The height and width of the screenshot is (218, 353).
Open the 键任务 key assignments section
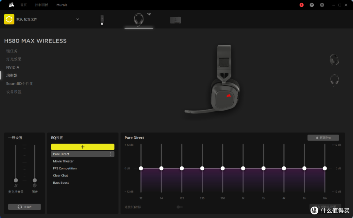pos(12,51)
